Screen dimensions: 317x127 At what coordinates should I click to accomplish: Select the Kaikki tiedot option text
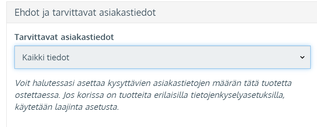coord(46,58)
